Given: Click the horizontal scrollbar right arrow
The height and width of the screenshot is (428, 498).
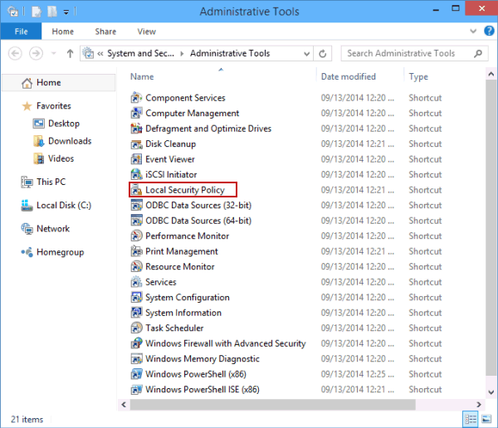Looking at the screenshot, I should (479, 405).
